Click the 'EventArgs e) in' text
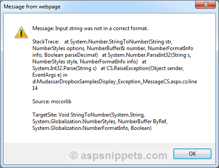 (50, 75)
